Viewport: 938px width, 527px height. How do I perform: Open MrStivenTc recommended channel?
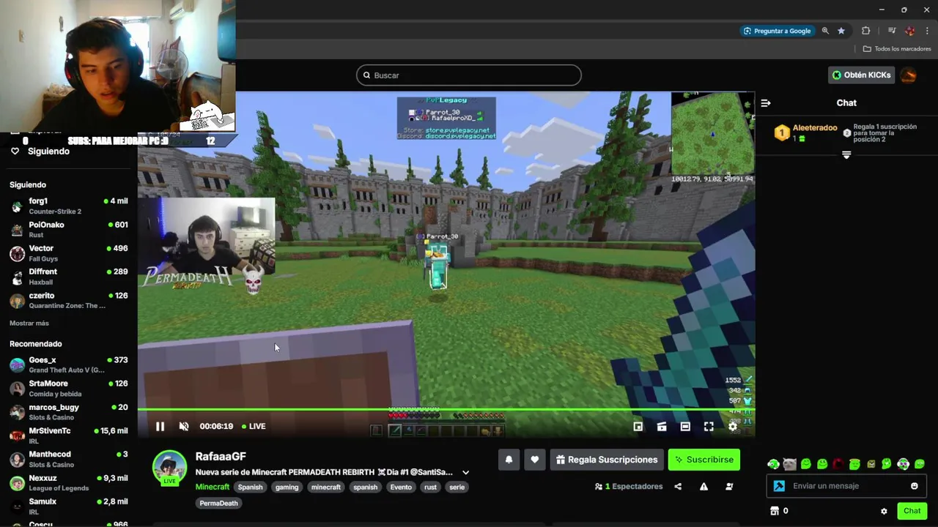tap(69, 436)
